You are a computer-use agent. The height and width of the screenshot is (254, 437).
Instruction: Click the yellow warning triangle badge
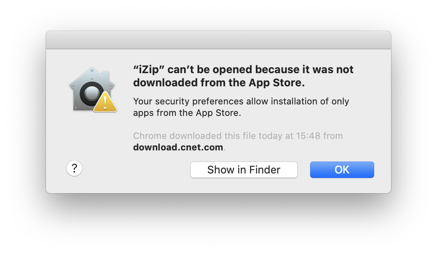105,102
